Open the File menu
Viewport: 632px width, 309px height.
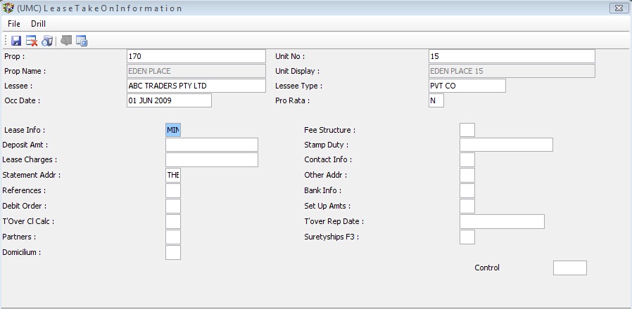pyautogui.click(x=14, y=24)
